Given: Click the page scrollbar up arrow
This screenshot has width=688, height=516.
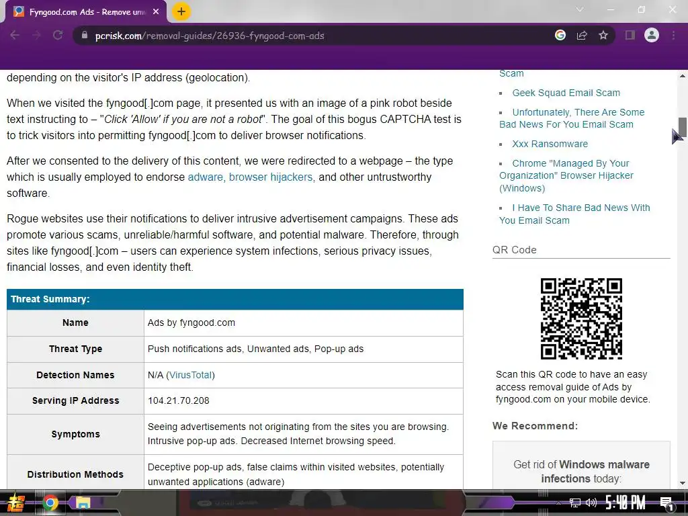Looking at the screenshot, I should click(x=683, y=76).
